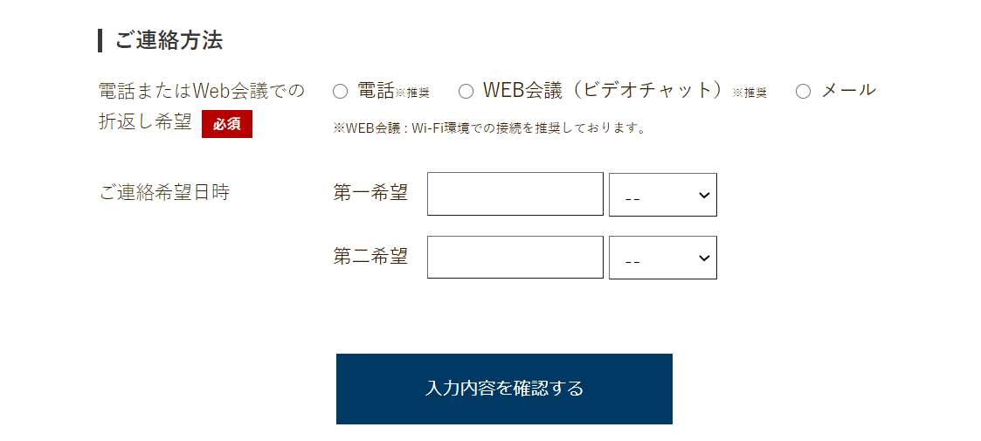
Task: Click the 電話 option label text
Action: click(377, 90)
